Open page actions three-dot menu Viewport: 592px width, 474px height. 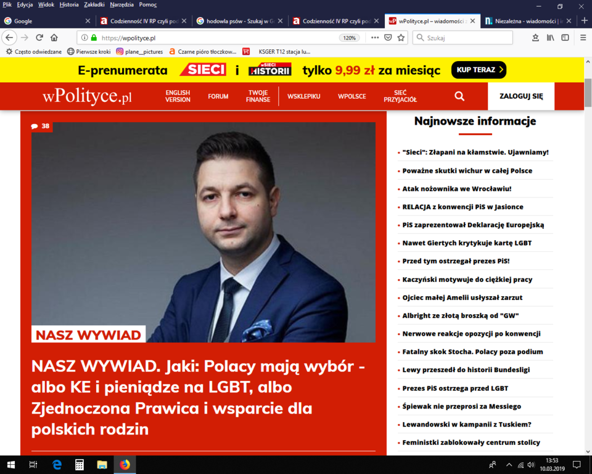[375, 38]
